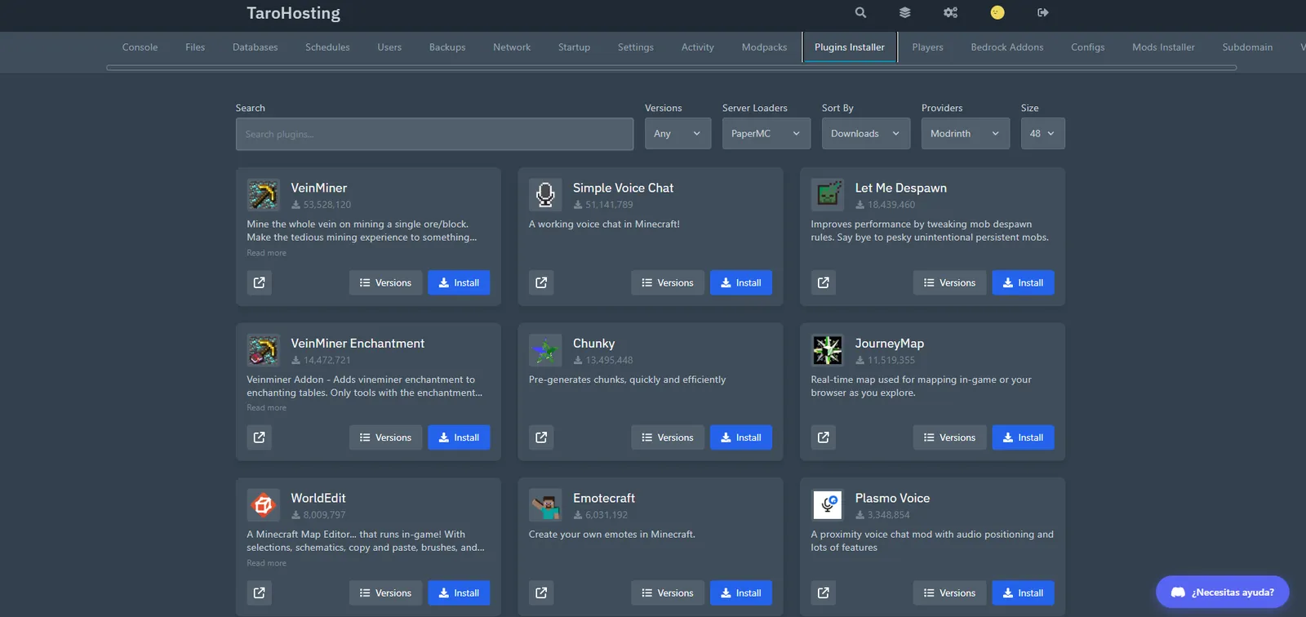Open the Modpacks tab

[x=764, y=47]
